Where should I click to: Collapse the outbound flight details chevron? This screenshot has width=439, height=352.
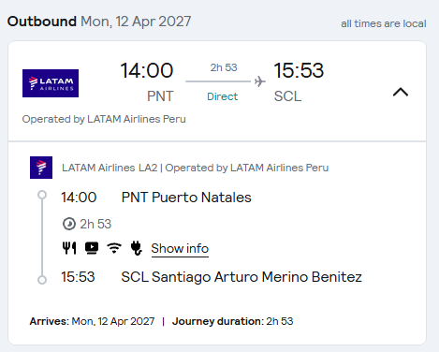[x=401, y=92]
